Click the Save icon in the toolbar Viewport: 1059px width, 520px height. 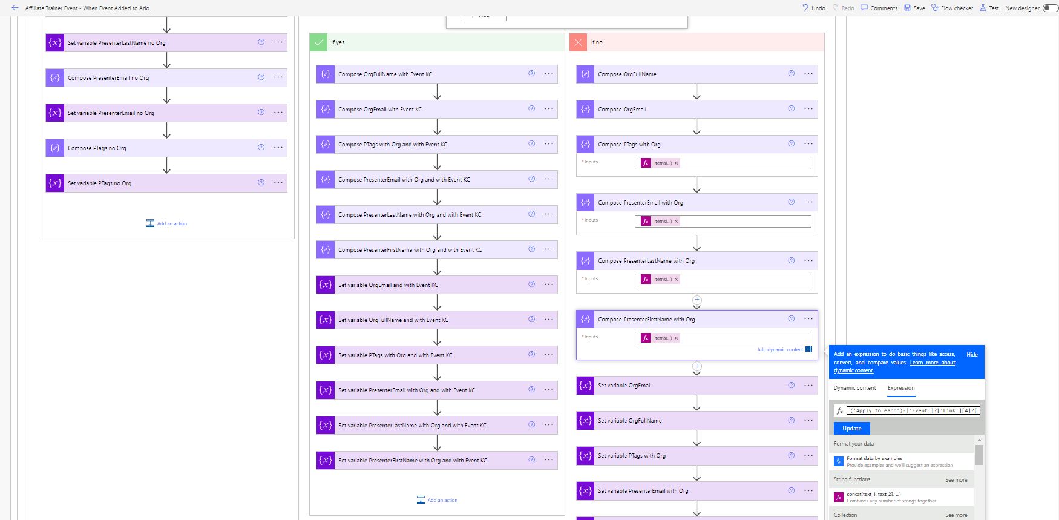(907, 8)
